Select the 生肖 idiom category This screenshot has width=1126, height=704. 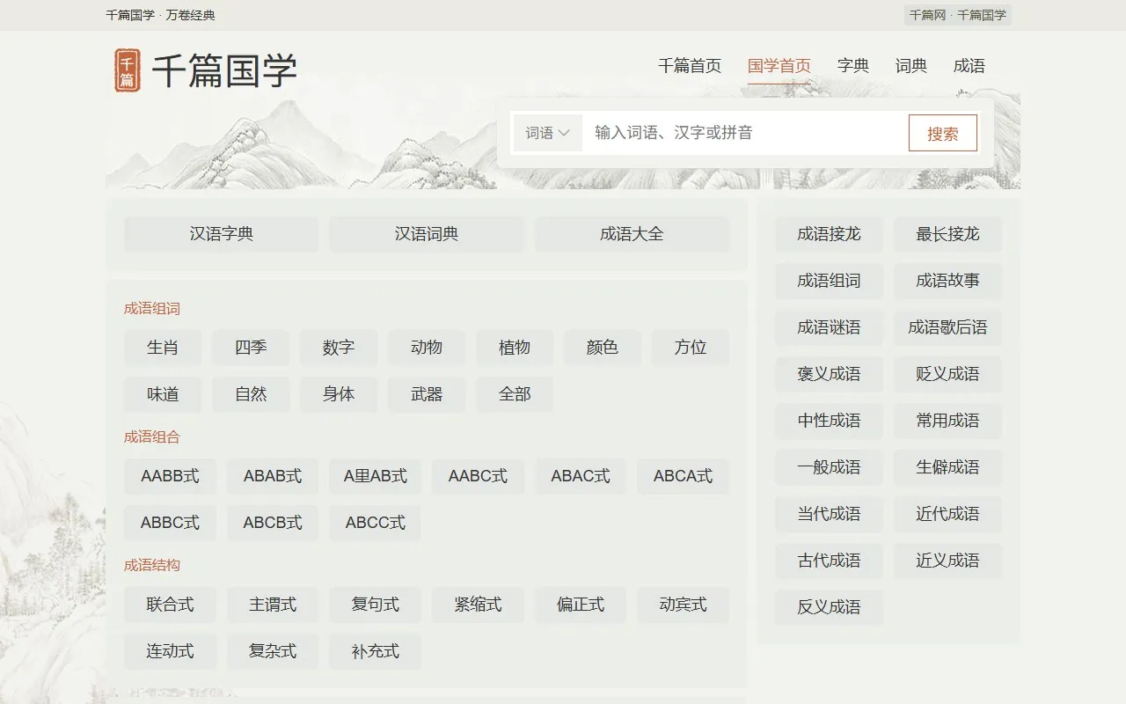(x=162, y=348)
